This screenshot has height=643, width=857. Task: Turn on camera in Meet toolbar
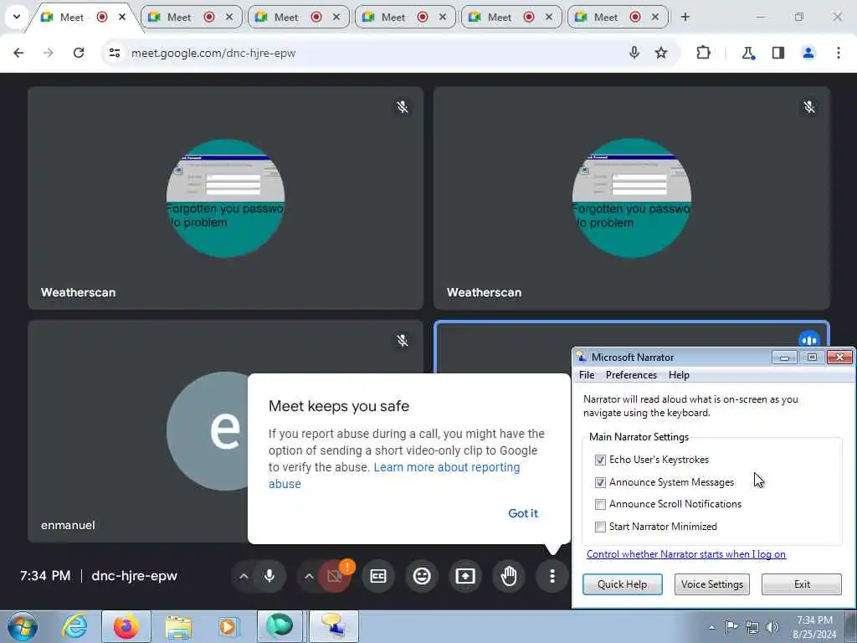coord(334,576)
